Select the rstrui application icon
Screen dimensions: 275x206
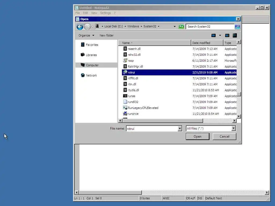click(x=125, y=72)
